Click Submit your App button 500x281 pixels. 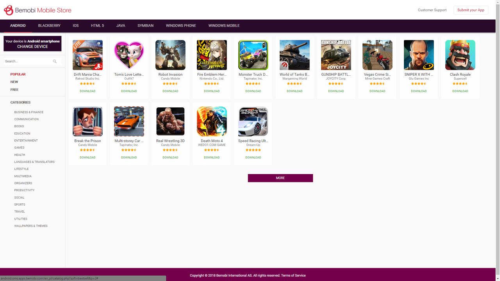[x=471, y=10]
